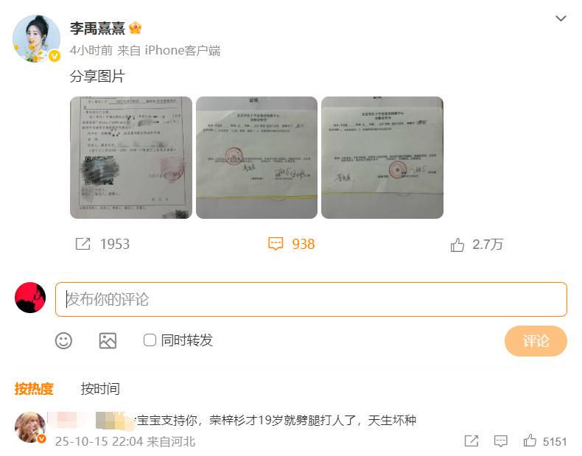Image resolution: width=582 pixels, height=456 pixels.
Task: Reply to the top comment via bubble icon
Action: (500, 441)
